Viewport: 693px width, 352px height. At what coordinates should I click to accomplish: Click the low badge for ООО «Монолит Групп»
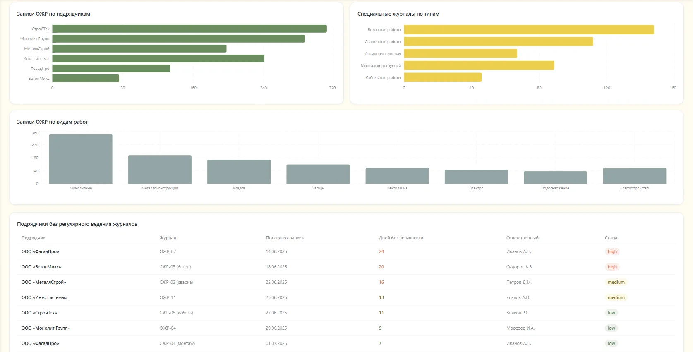(611, 328)
